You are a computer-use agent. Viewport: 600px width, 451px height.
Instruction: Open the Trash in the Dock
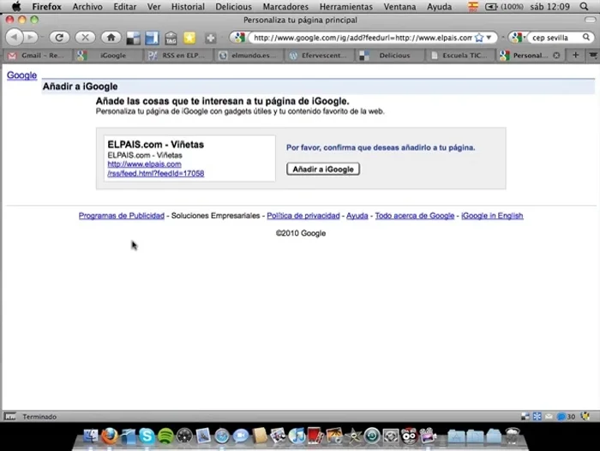click(513, 436)
